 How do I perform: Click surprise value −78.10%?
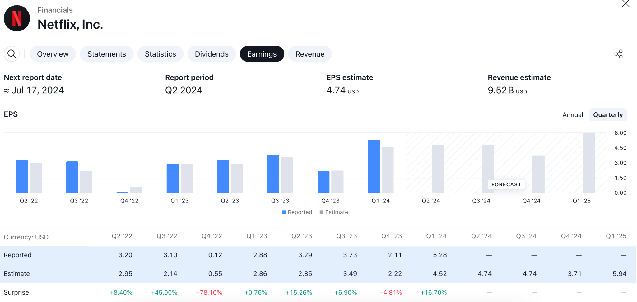(209, 293)
